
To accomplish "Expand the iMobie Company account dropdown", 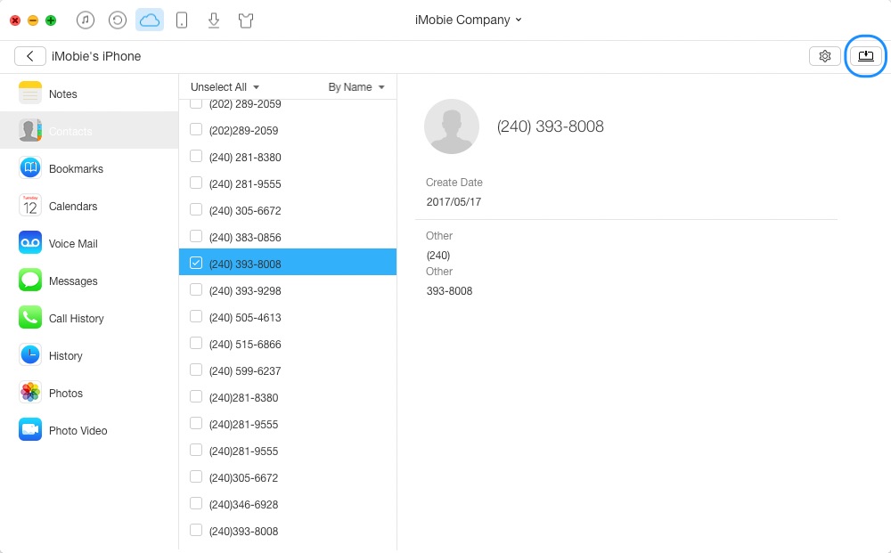I will pos(468,20).
